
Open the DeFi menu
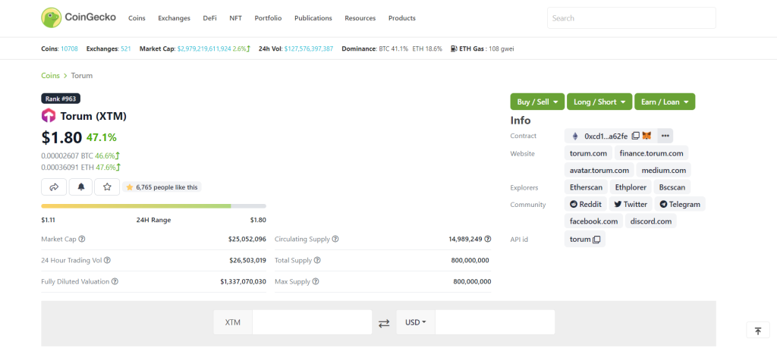click(209, 18)
